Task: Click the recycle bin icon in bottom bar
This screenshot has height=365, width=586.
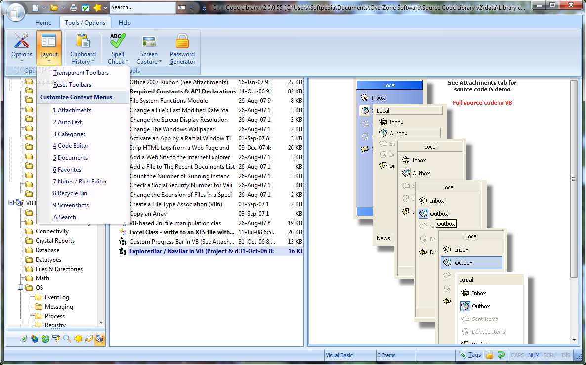Action: (x=24, y=339)
